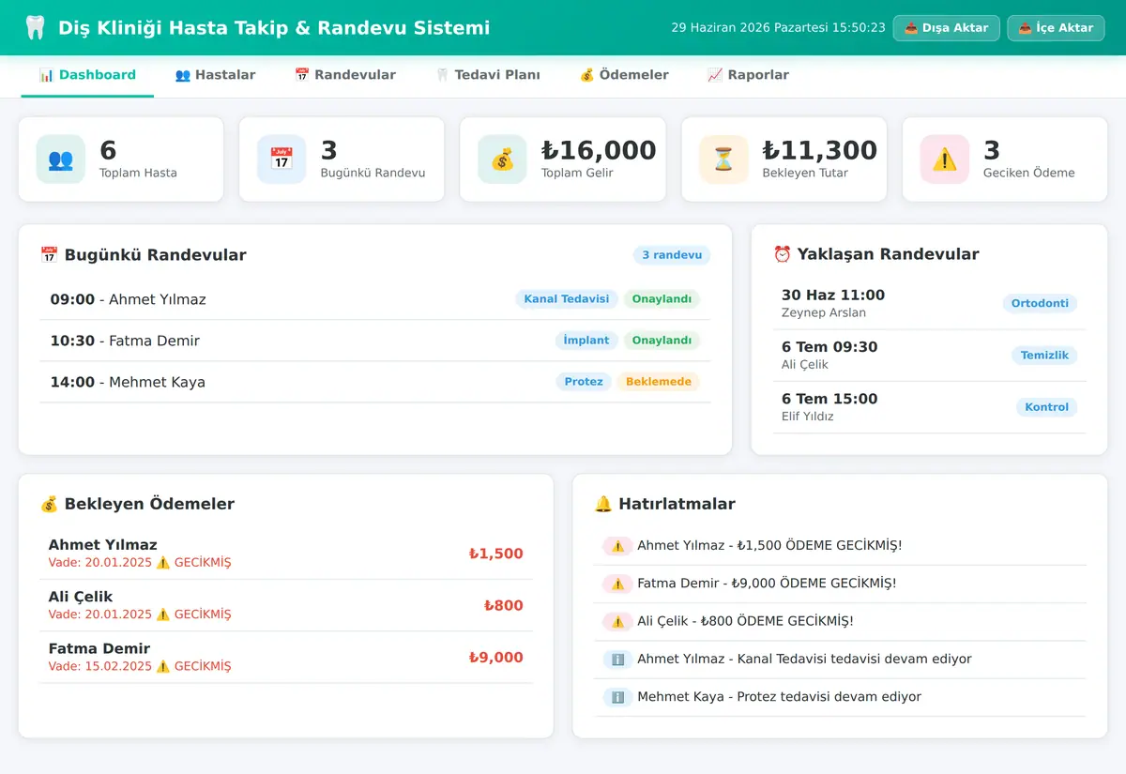This screenshot has height=774, width=1126.
Task: Select the 14:00 Mehmet Kaya appointment
Action: click(375, 382)
